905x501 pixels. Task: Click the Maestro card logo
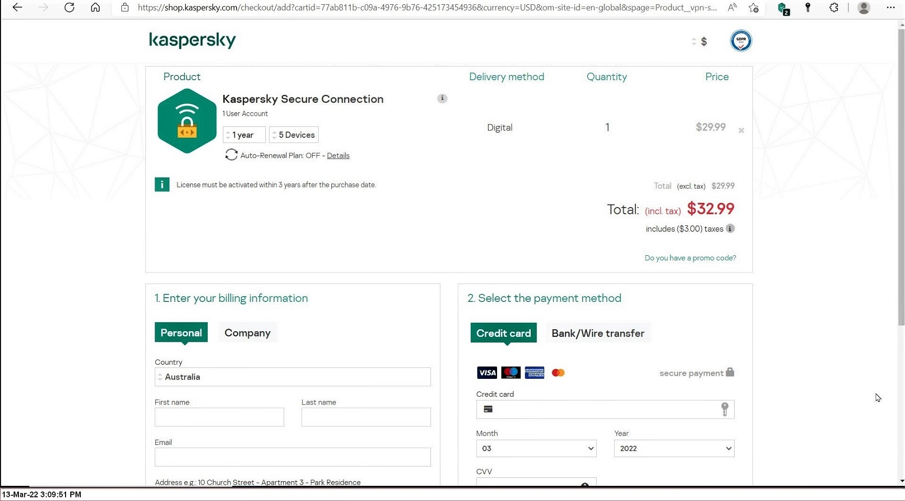pyautogui.click(x=511, y=373)
